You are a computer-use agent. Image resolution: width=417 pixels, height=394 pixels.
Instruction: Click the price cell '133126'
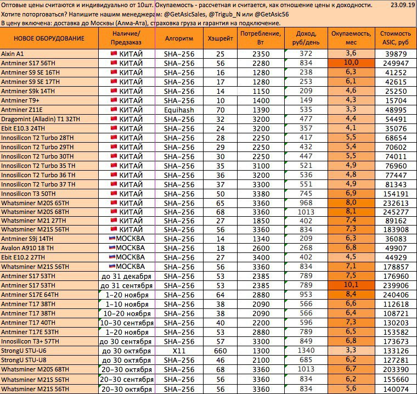click(396, 351)
